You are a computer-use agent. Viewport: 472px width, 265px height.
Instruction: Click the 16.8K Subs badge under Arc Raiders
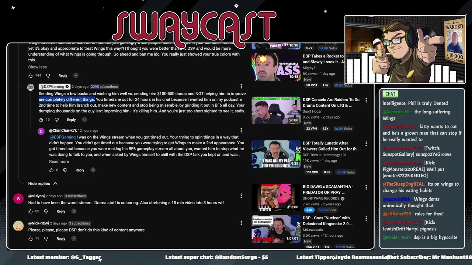tap(343, 129)
